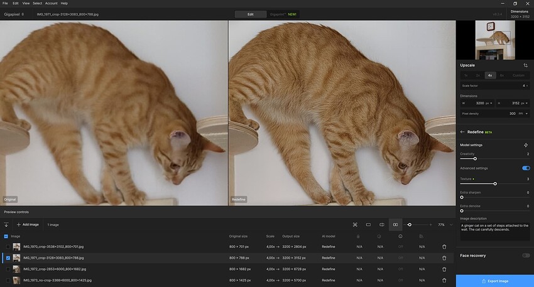The width and height of the screenshot is (534, 287).
Task: Click the back arrow next to Redefine
Action: 462,132
